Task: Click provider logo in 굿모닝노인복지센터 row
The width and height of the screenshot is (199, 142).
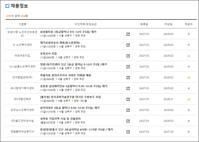Action: coord(189,110)
